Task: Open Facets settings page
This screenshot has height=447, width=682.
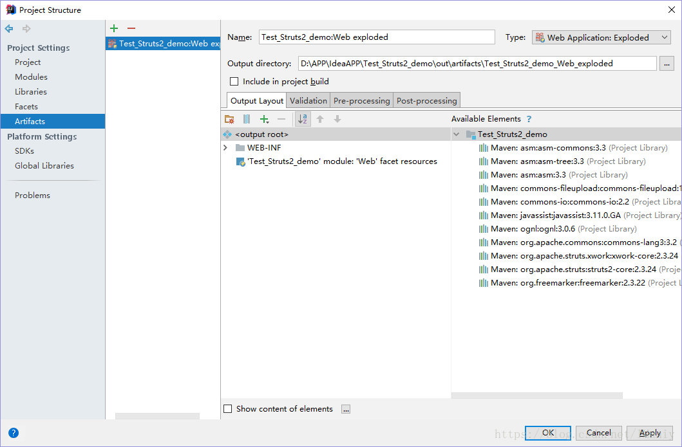Action: click(26, 106)
